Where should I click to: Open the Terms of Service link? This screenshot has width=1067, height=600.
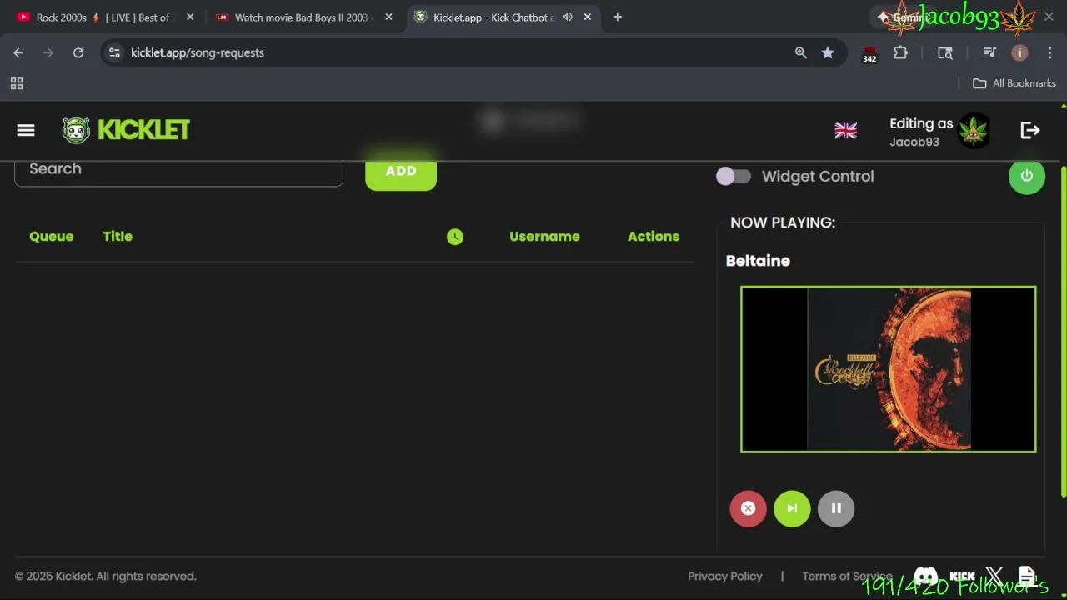coord(847,576)
